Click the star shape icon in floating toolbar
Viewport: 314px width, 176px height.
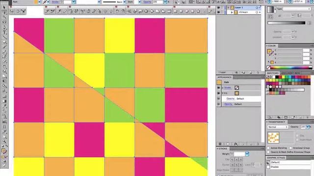pyautogui.click(x=198, y=11)
